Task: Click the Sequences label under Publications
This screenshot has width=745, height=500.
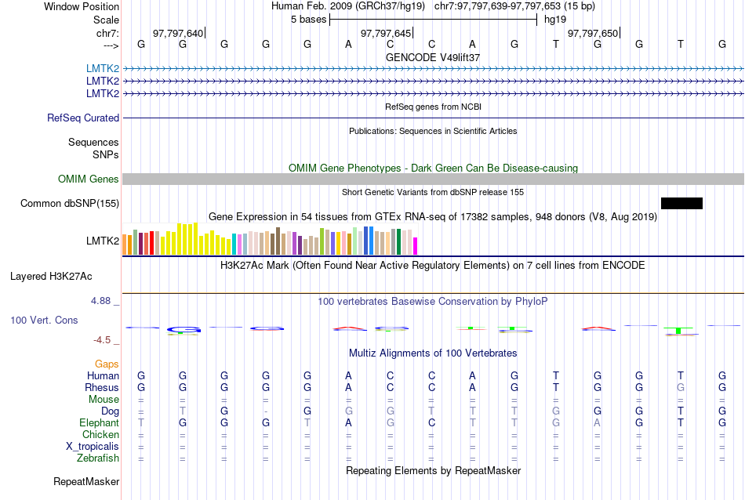Action: 93,142
